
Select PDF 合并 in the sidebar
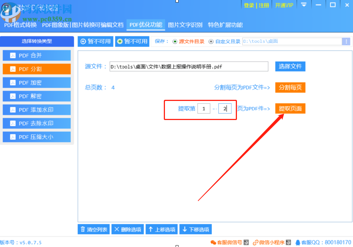[37, 55]
